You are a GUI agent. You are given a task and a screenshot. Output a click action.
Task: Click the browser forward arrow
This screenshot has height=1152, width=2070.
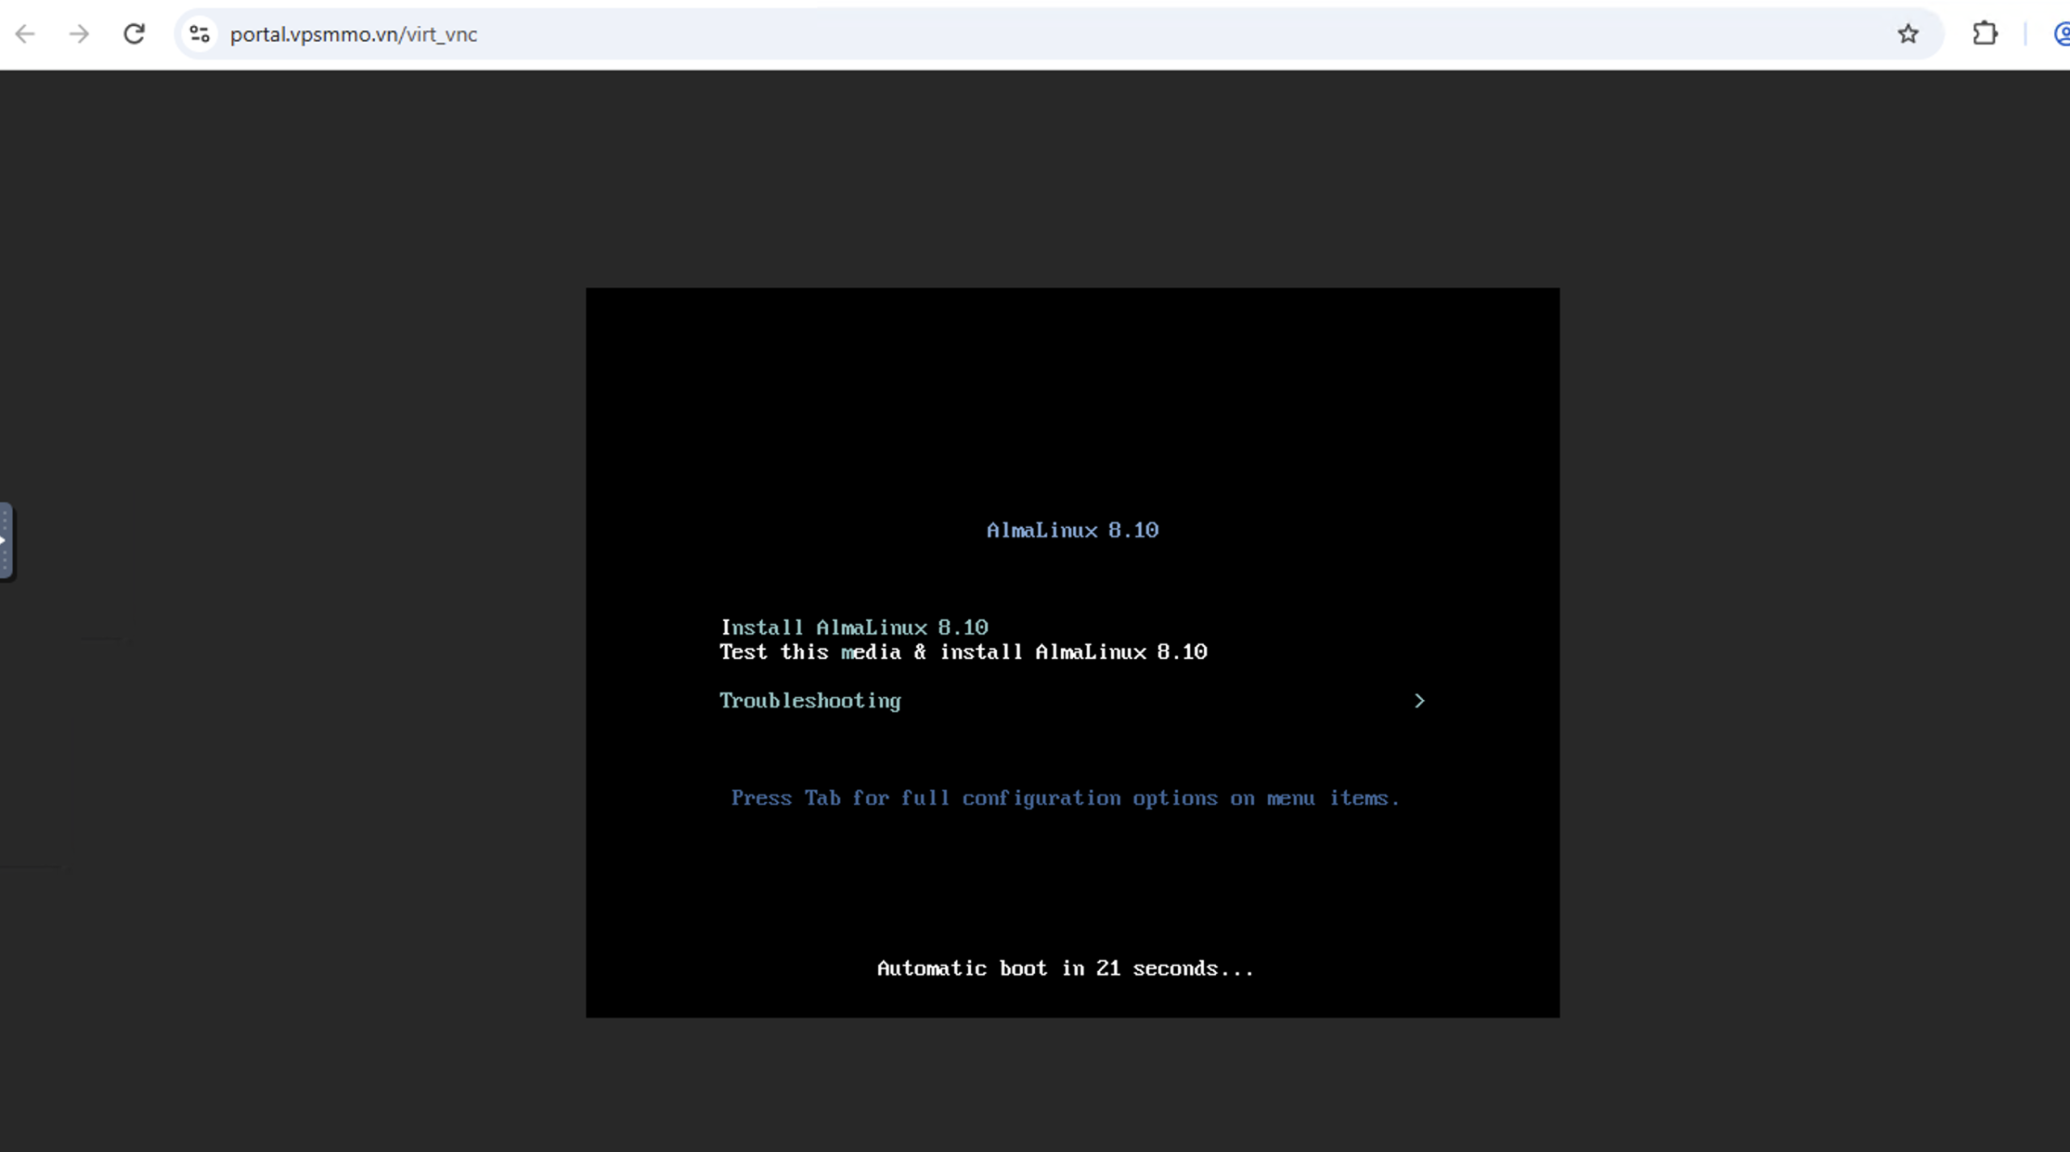coord(79,34)
